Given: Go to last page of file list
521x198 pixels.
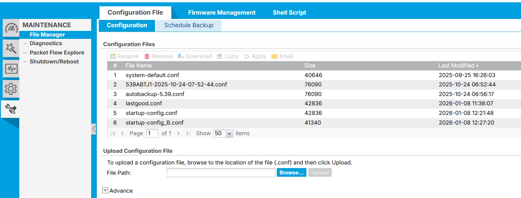Looking at the screenshot, I should 188,133.
